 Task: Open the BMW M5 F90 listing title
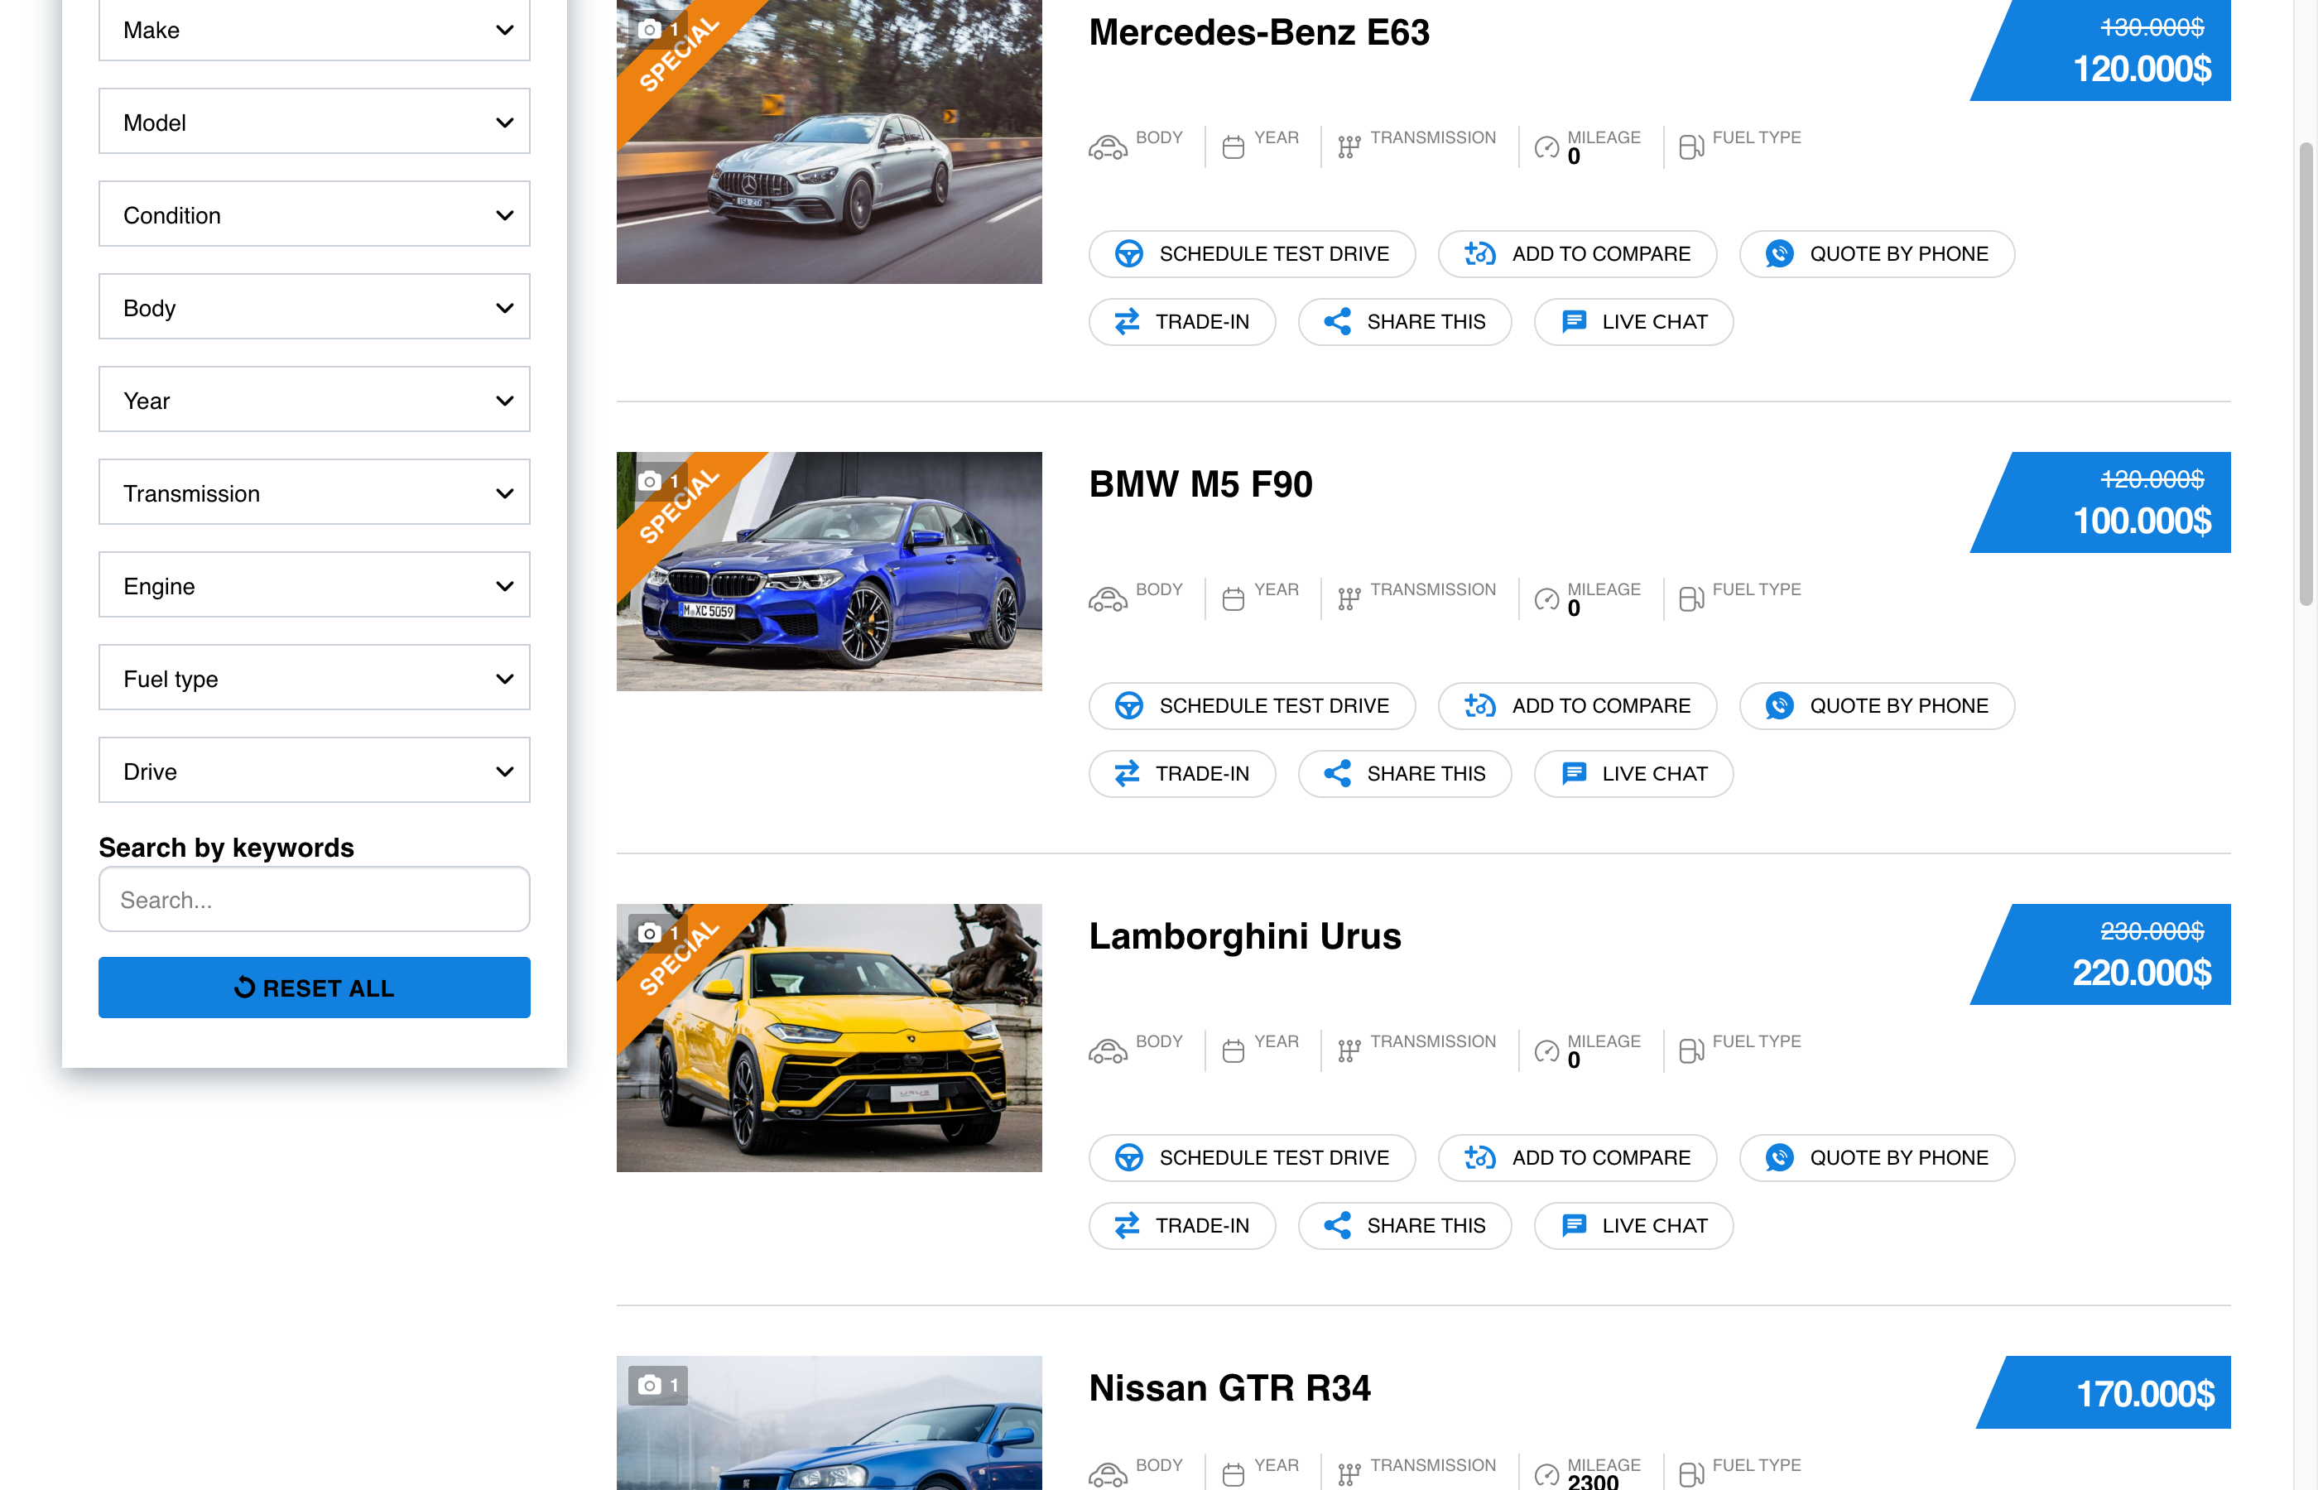(x=1200, y=483)
